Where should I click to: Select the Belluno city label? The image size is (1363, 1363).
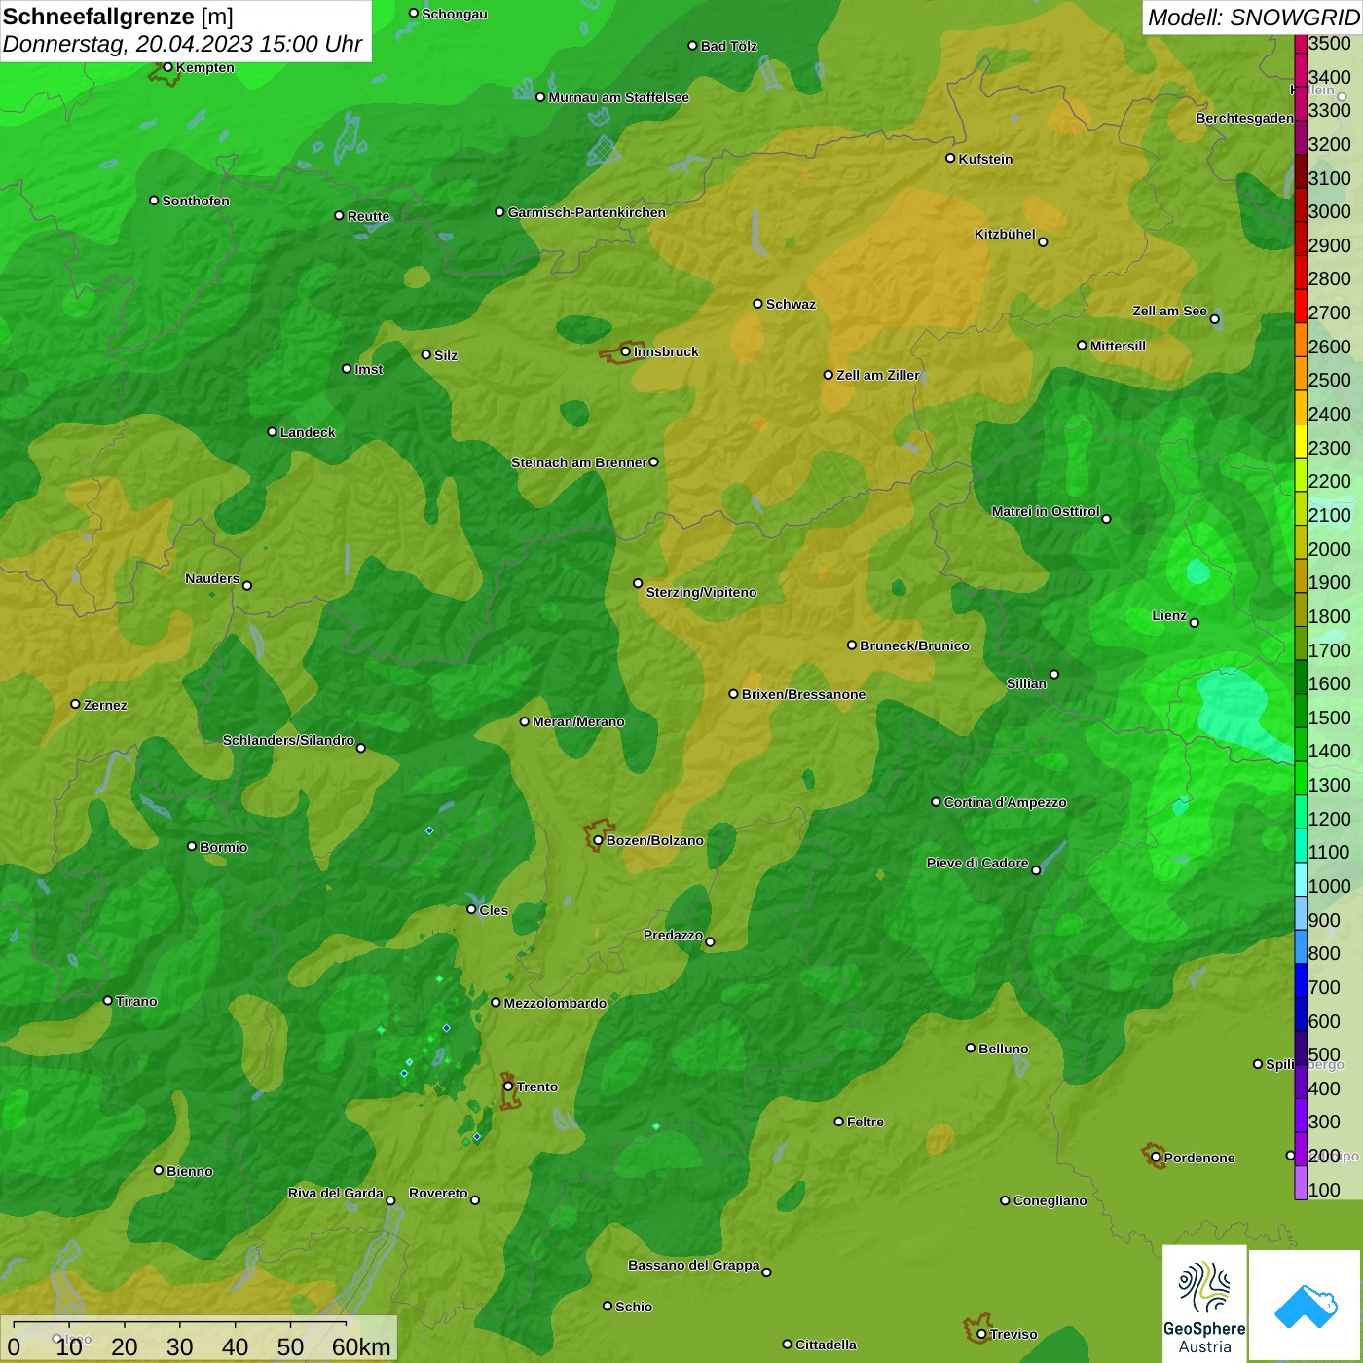pos(1004,1049)
